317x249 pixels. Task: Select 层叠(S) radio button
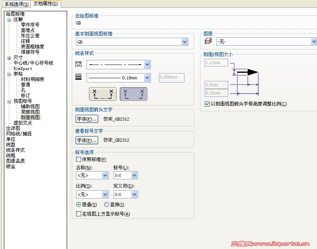click(78, 205)
